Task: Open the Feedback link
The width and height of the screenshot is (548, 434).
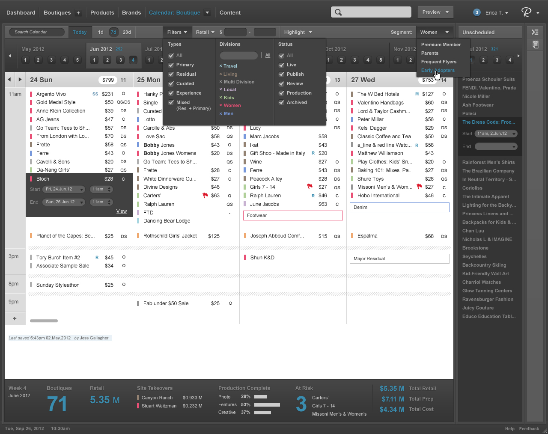Action: pos(529,429)
